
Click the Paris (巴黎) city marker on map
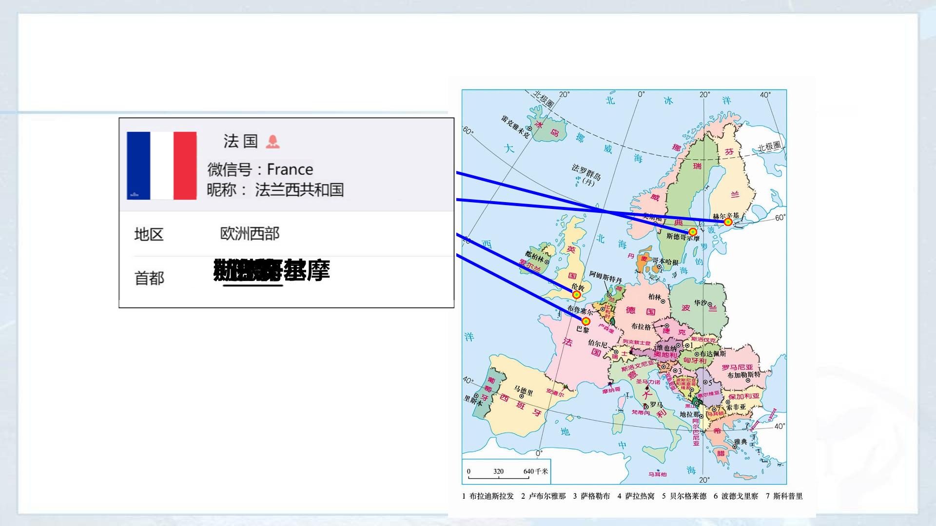pyautogui.click(x=586, y=321)
